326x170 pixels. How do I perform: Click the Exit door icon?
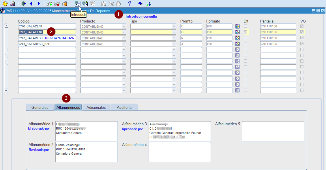(x=24, y=3)
